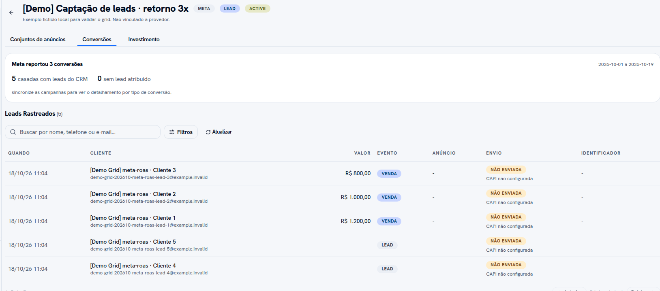Click the LEAD badge next to title
The image size is (660, 291).
230,8
